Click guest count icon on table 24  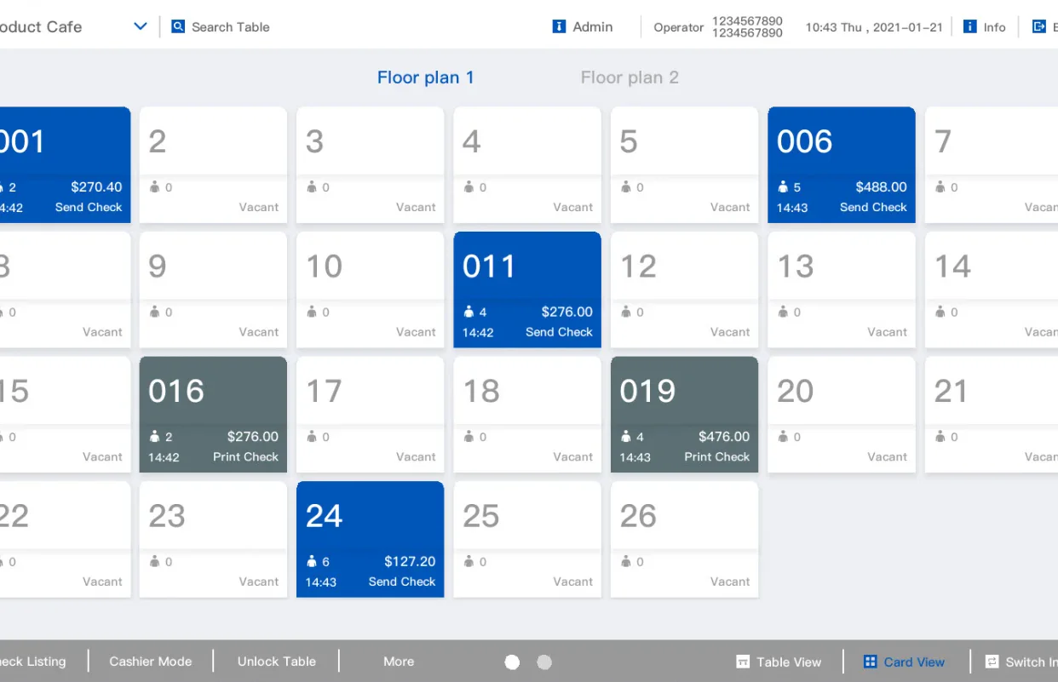tap(312, 561)
